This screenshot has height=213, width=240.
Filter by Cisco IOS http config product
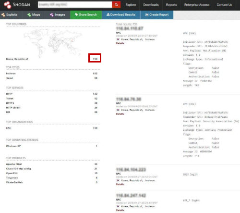pyautogui.click(x=18, y=169)
